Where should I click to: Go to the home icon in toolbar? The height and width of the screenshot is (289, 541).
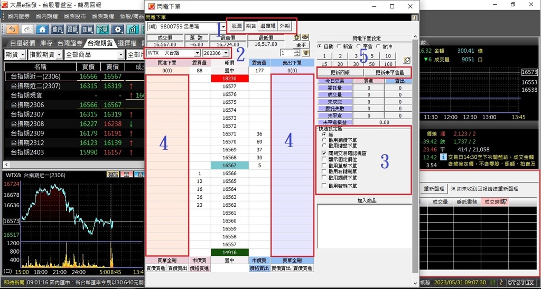click(x=42, y=30)
